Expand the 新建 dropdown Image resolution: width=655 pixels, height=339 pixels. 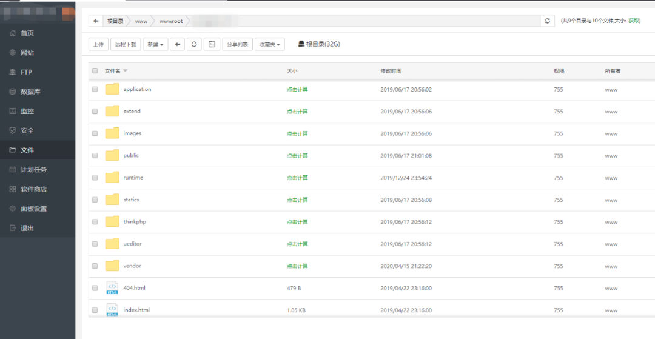point(156,44)
